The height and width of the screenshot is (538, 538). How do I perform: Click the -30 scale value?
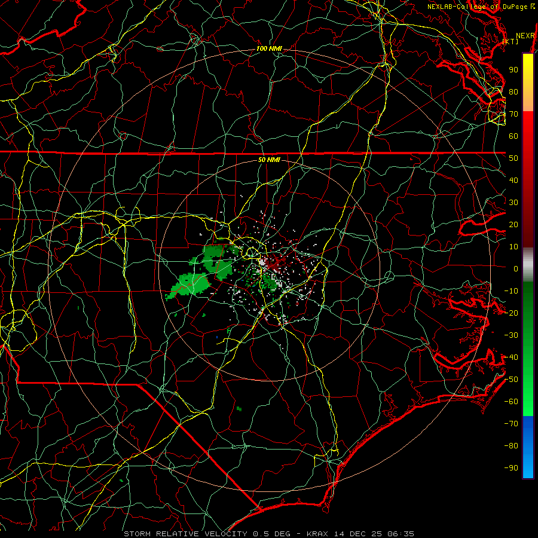coord(511,335)
